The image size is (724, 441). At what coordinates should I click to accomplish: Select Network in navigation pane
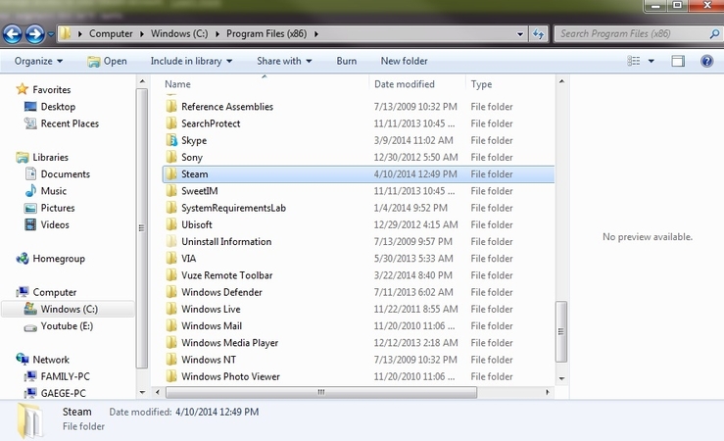[x=50, y=360]
